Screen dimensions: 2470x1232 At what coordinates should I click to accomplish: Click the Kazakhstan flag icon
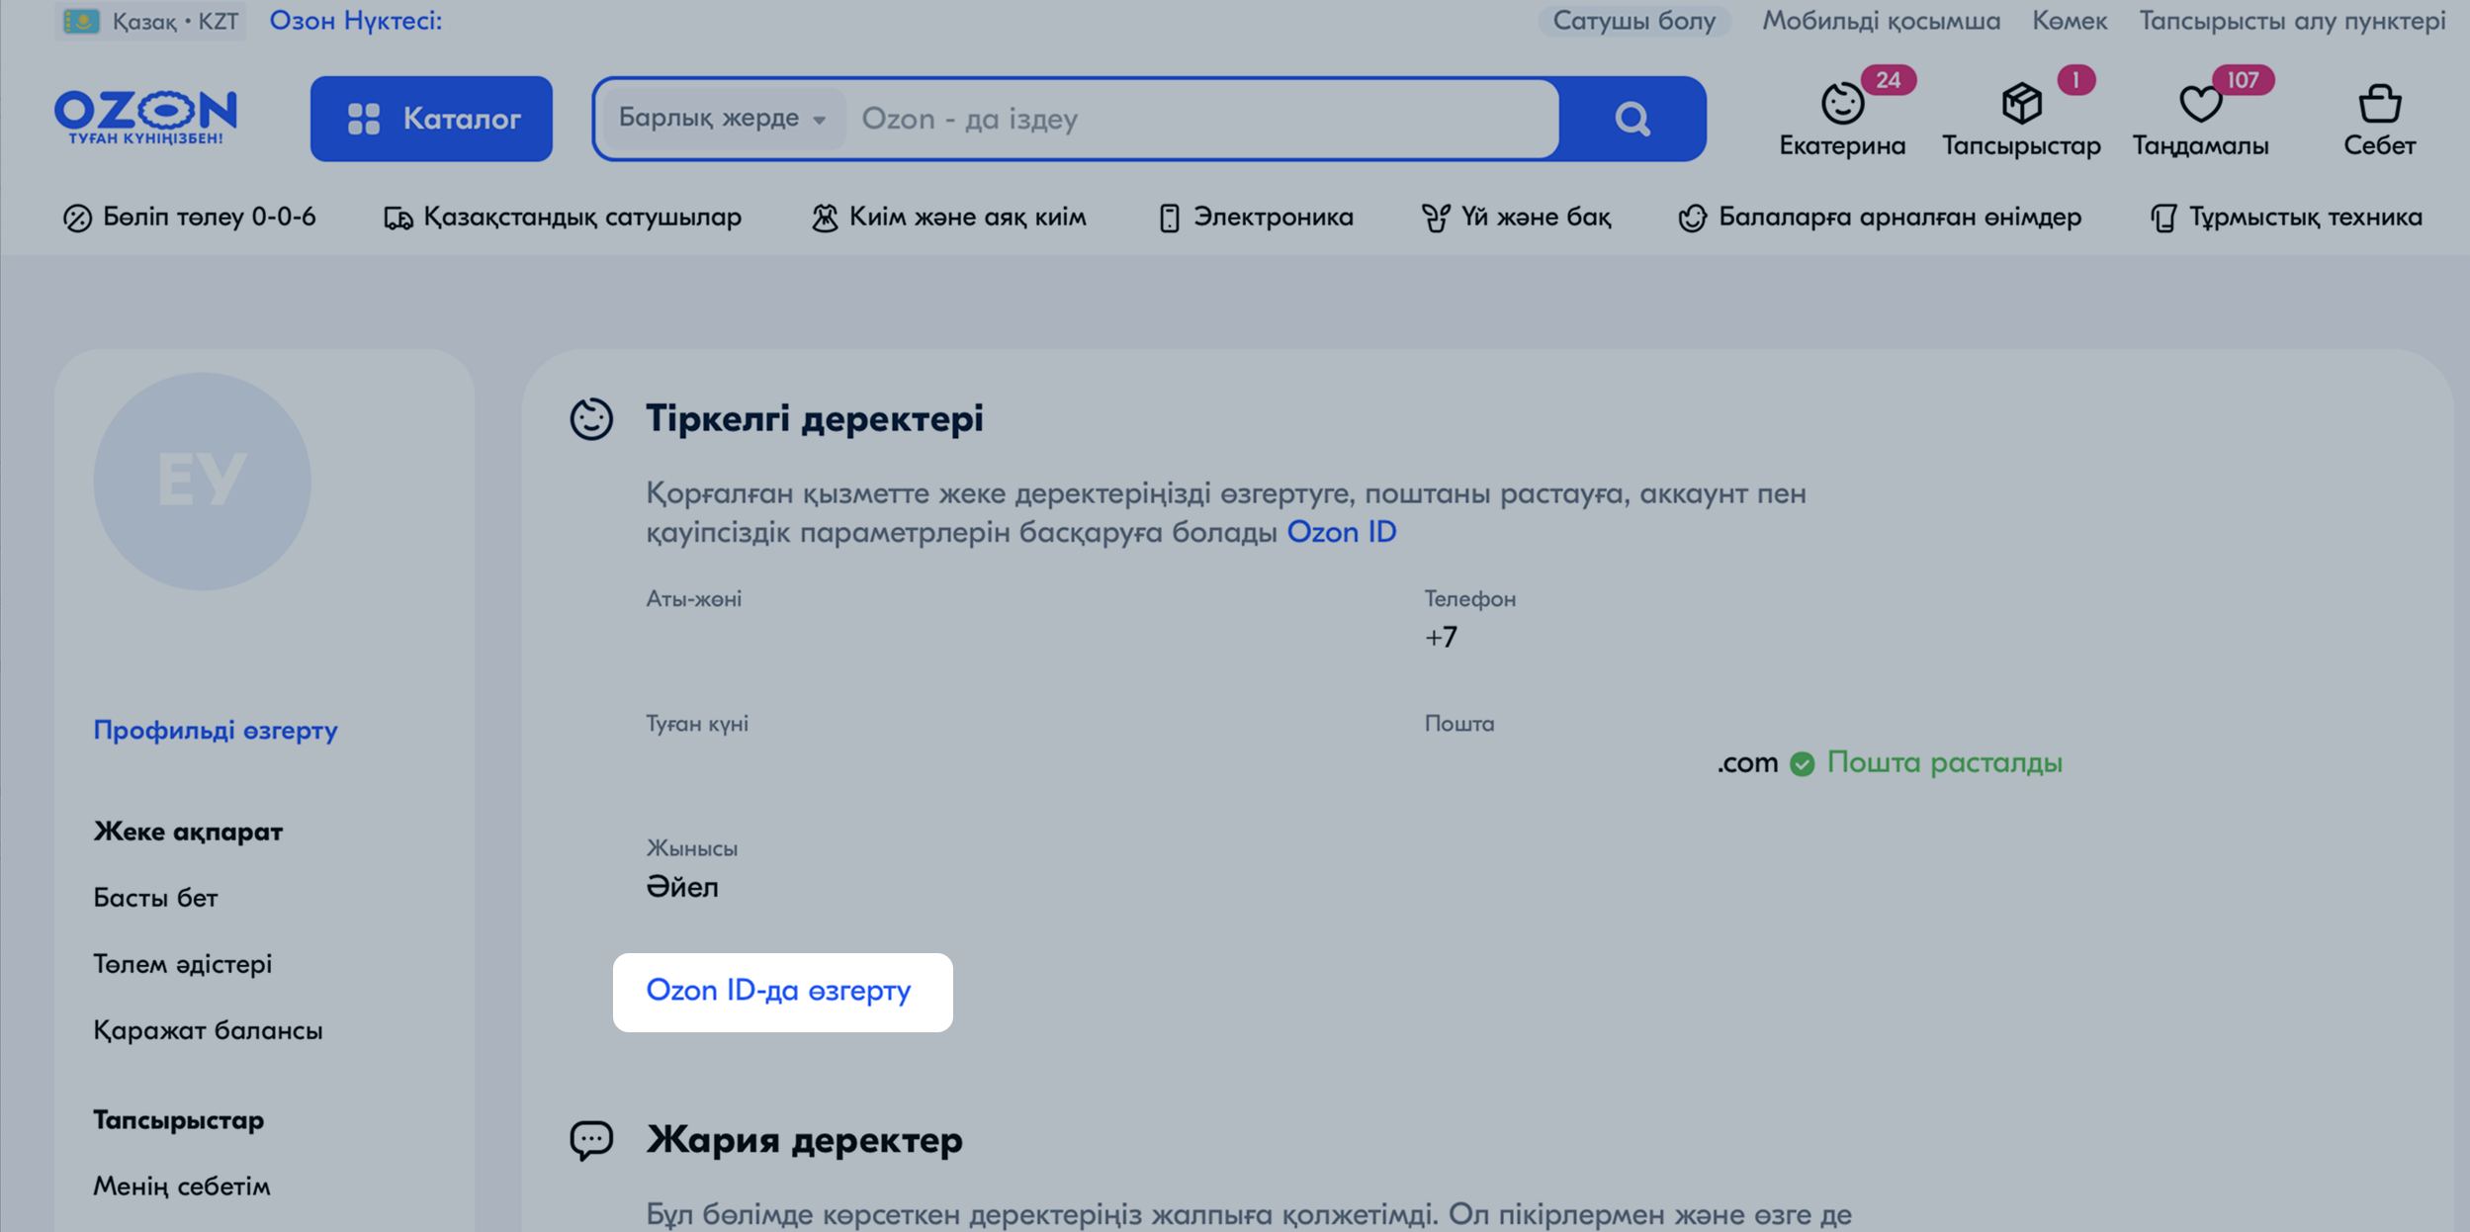[x=82, y=21]
